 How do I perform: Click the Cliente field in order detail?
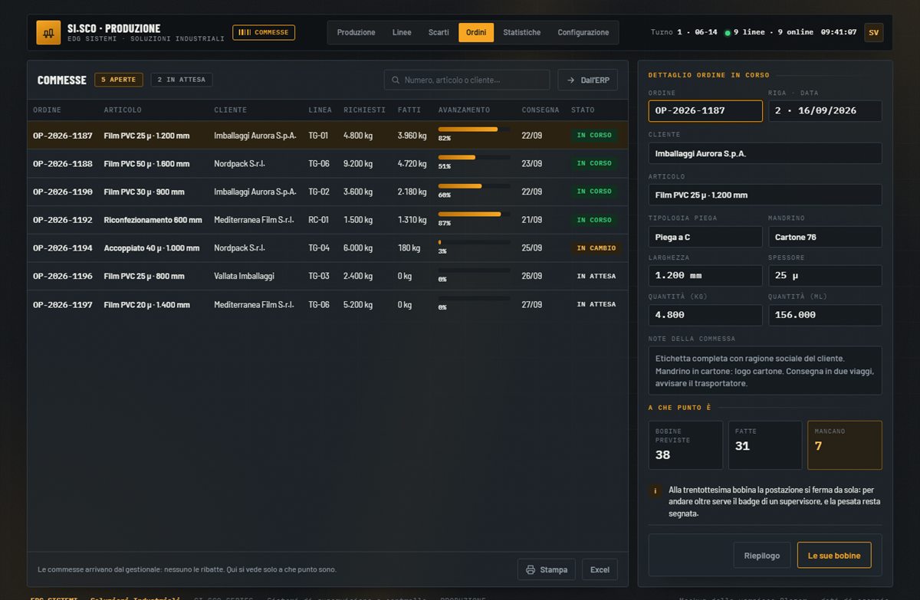tap(765, 153)
